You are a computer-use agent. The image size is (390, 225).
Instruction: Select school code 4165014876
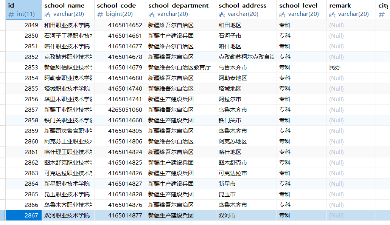(120, 205)
